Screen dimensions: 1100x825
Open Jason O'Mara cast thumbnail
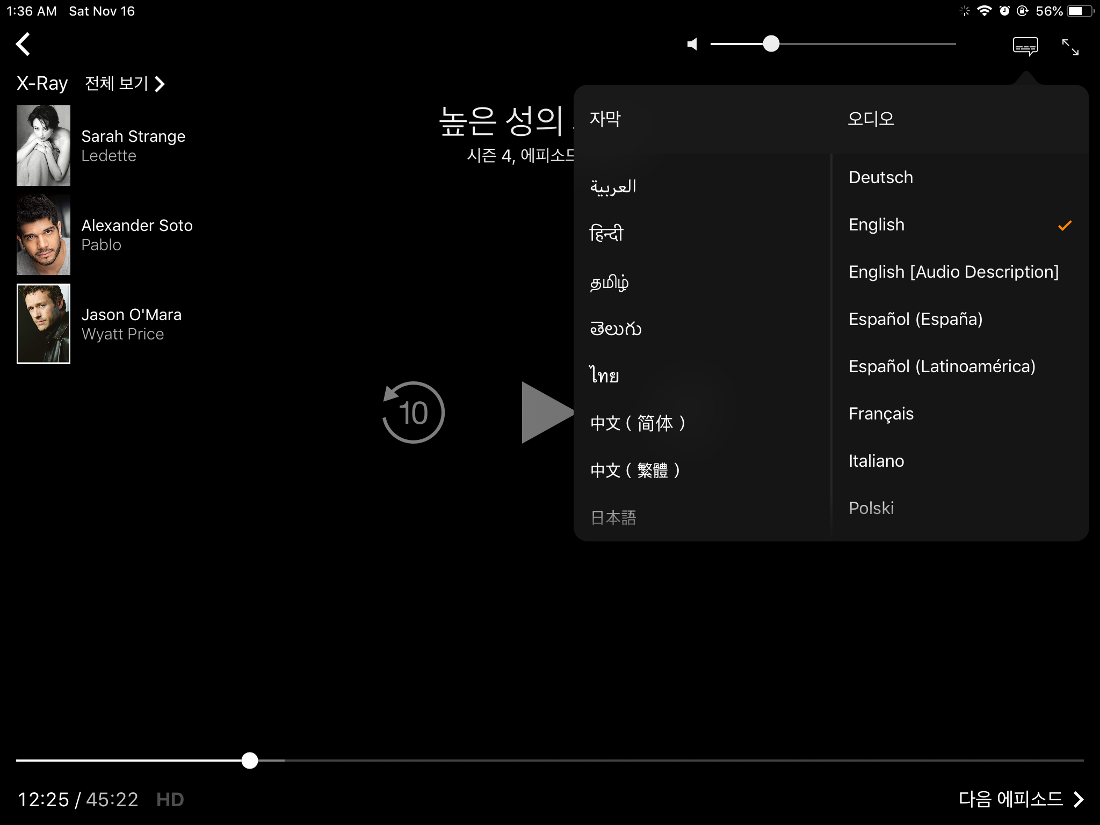point(44,324)
